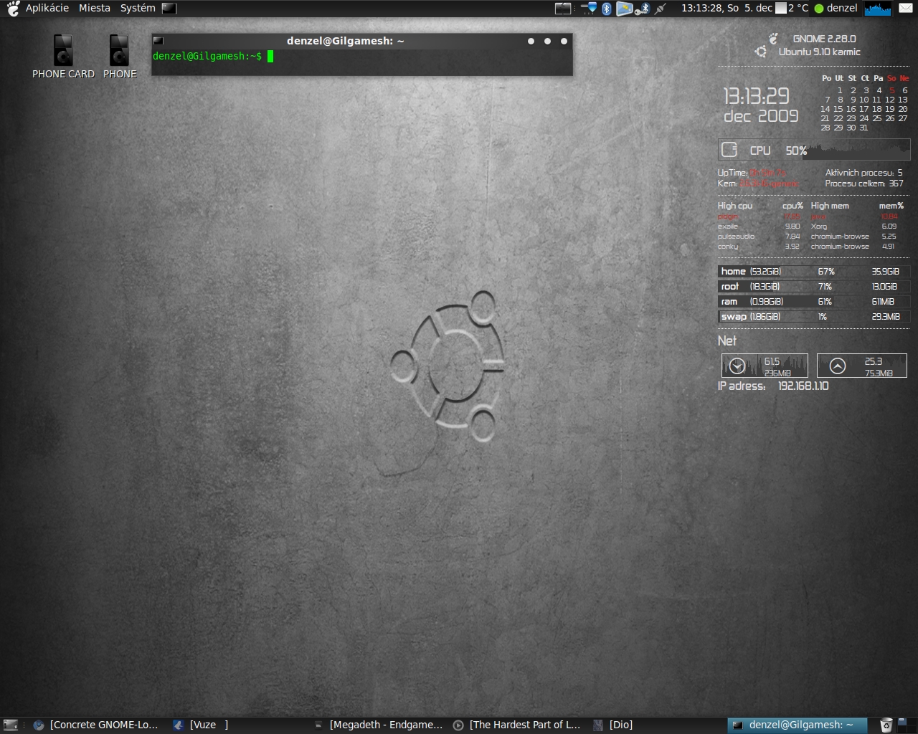This screenshot has width=918, height=734.
Task: Click the root (18.3GiB) disk usage bar
Action: click(x=813, y=286)
